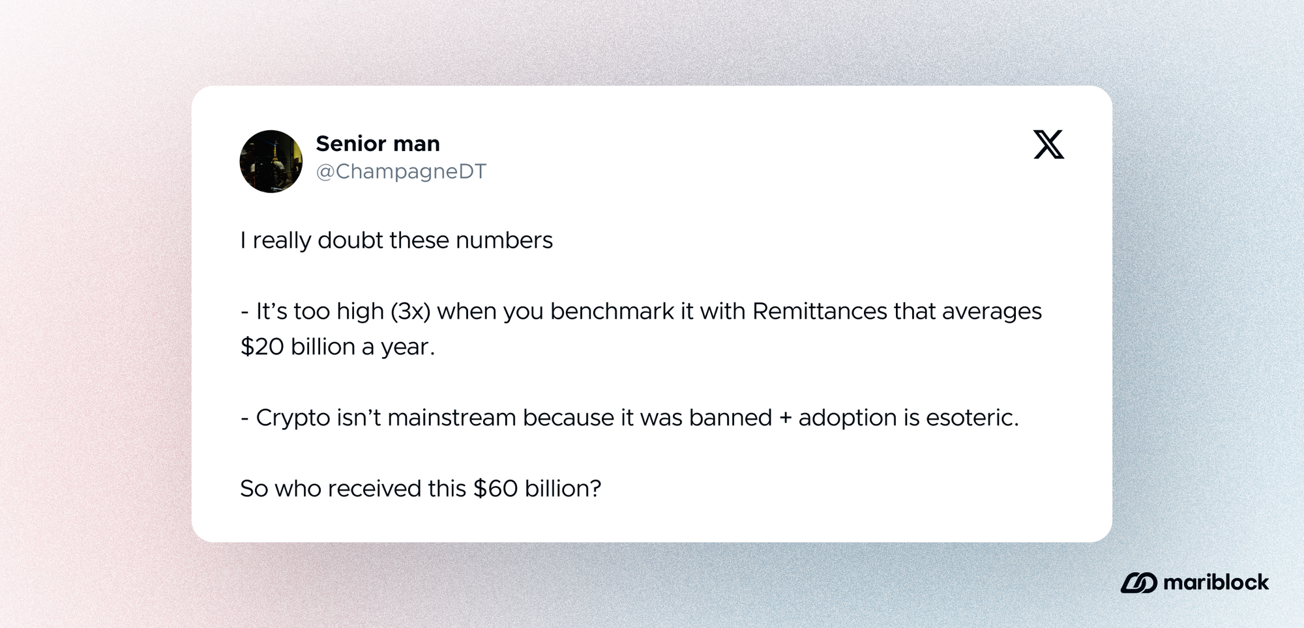This screenshot has width=1304, height=628.
Task: Click the word "Crypto" in the tweet
Action: point(293,418)
